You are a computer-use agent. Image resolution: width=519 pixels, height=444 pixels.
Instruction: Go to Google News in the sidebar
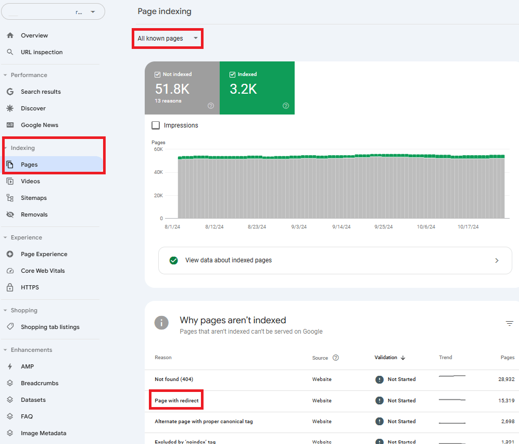[x=40, y=125]
